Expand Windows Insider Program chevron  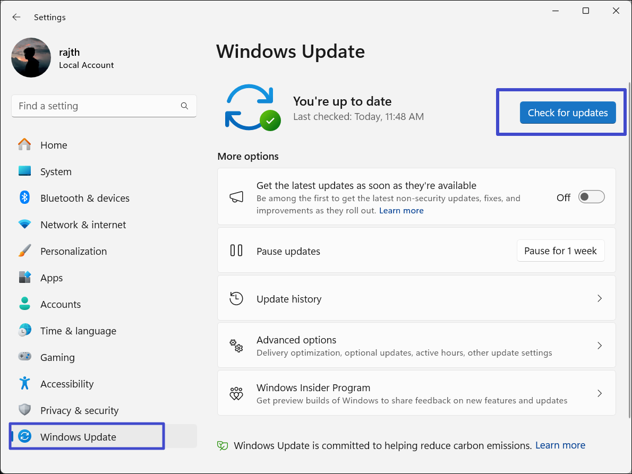(599, 393)
